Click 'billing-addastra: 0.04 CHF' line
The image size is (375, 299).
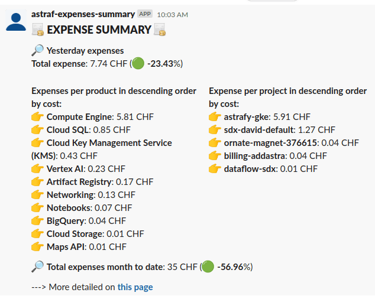[x=276, y=156]
